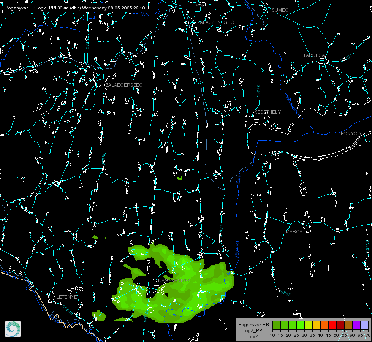Click the radar title and timestamp text
The width and height of the screenshot is (372, 342).
tap(75, 8)
